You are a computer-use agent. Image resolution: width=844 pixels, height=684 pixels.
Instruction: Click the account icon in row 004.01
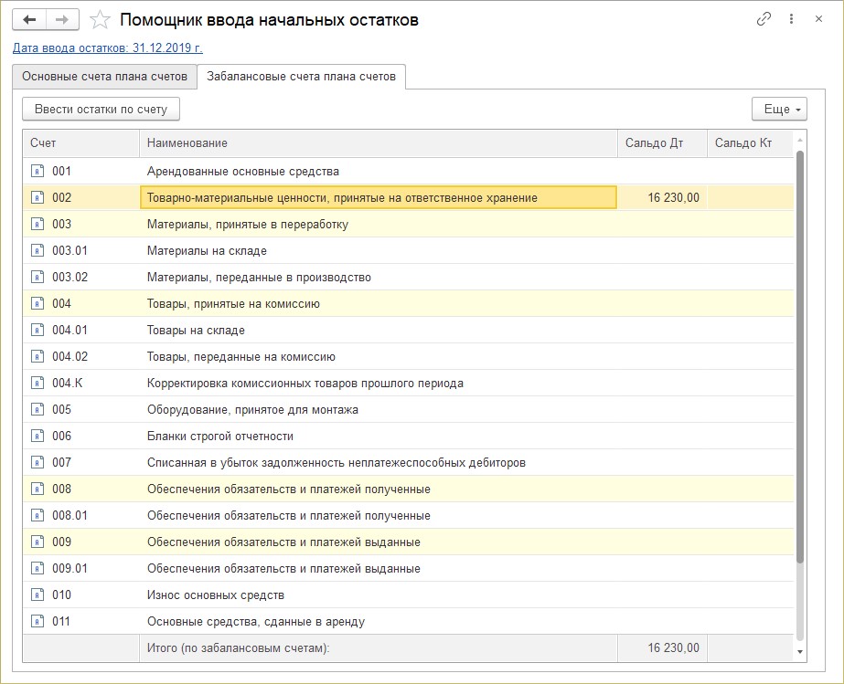tap(37, 330)
